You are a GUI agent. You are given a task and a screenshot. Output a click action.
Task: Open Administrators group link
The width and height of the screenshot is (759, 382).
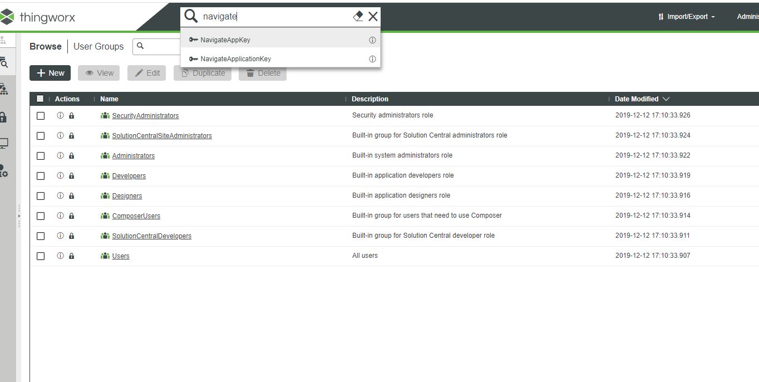point(134,156)
